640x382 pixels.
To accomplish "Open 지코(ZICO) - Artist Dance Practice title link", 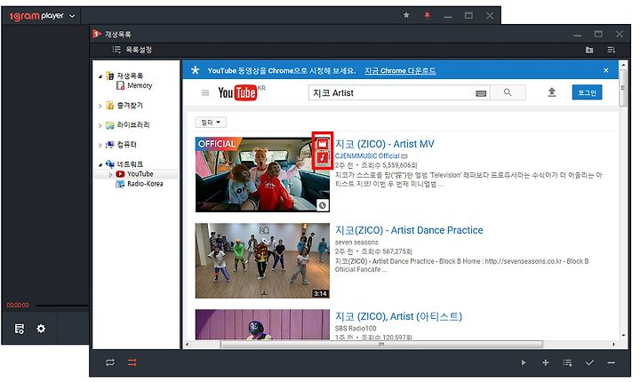I will click(x=409, y=230).
